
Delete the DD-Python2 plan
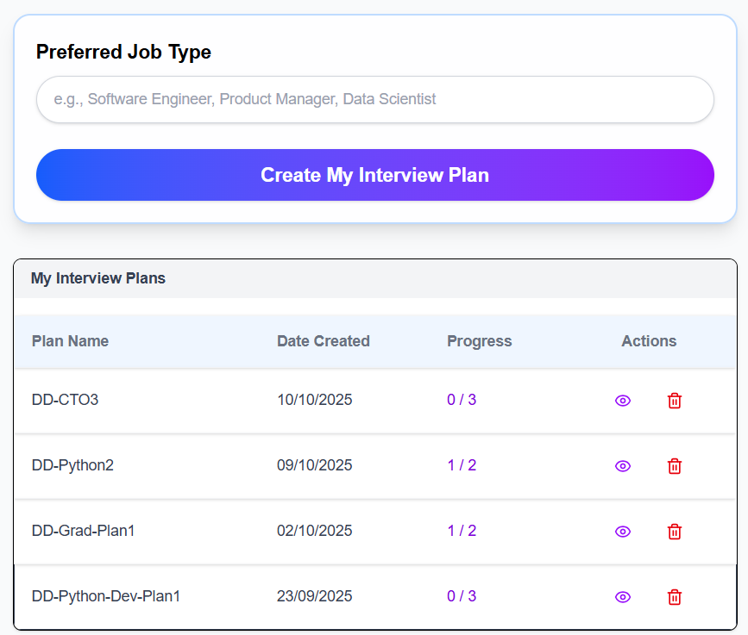pos(675,466)
